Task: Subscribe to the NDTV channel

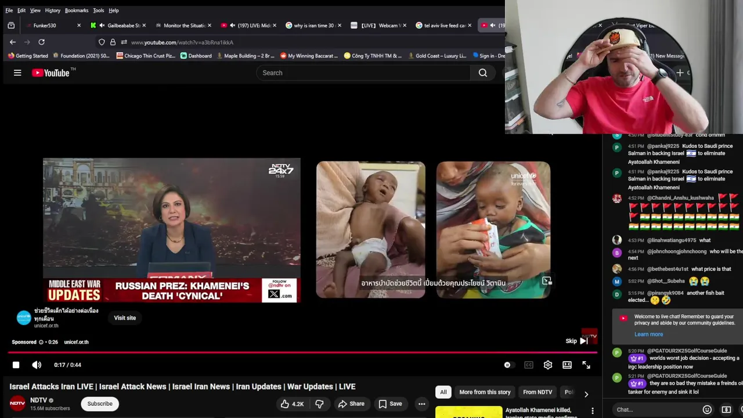Action: click(100, 403)
